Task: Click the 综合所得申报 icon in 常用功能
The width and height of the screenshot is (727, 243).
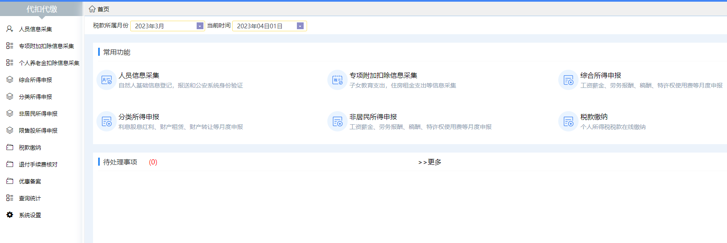Action: tap(568, 80)
